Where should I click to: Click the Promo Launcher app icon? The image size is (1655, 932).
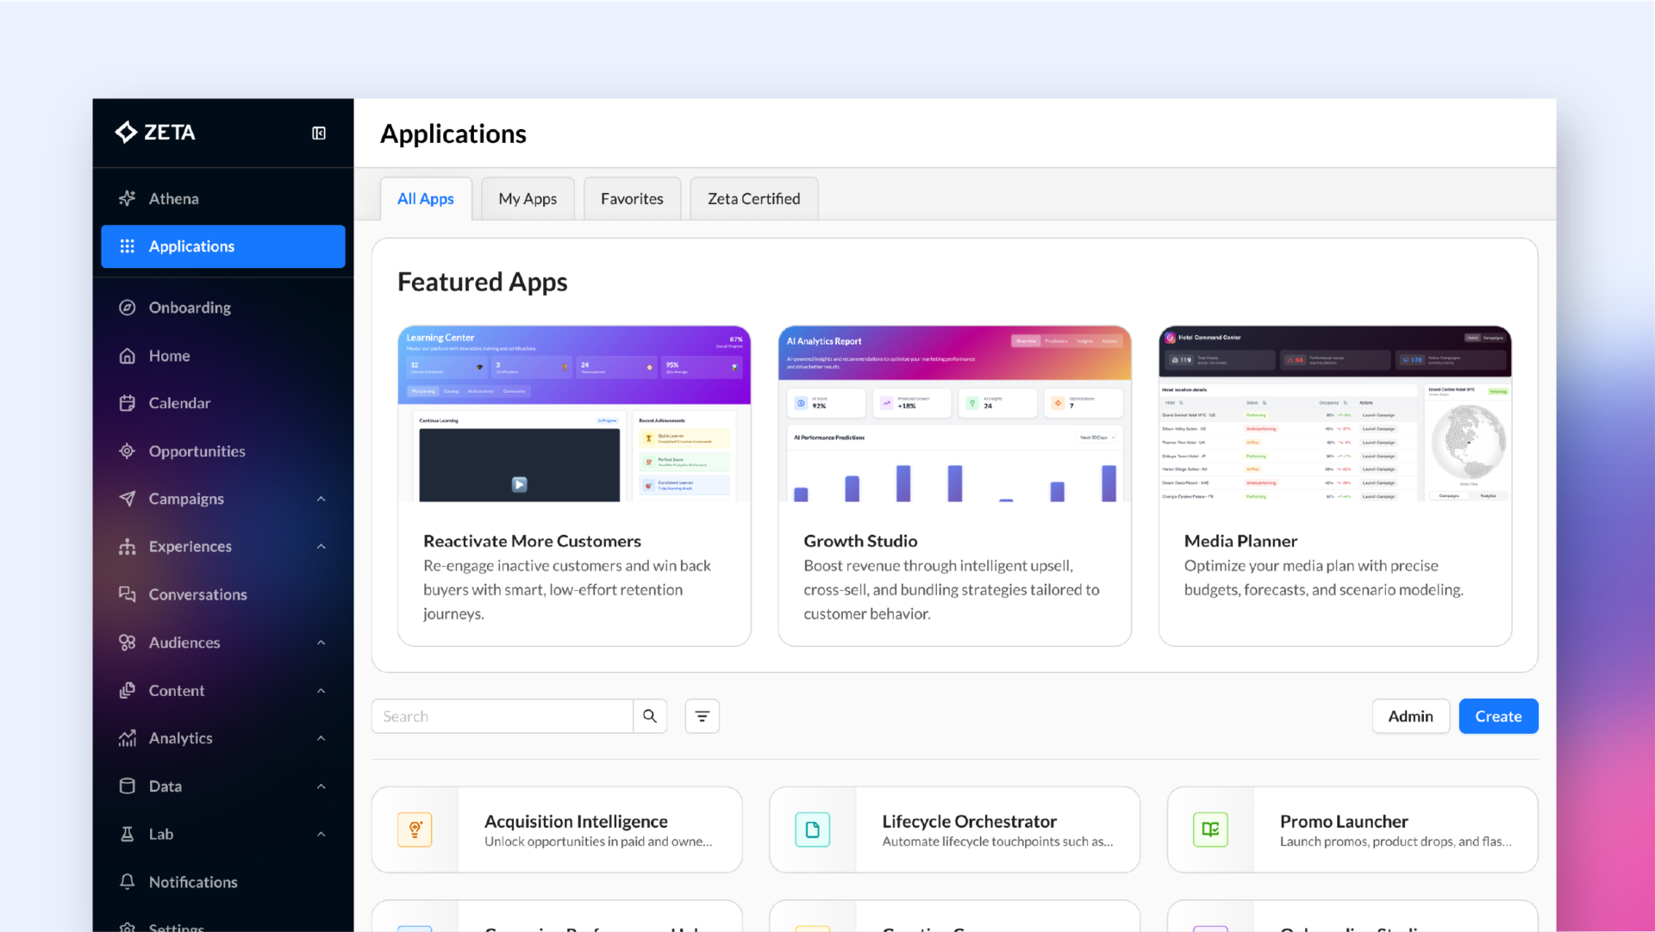pyautogui.click(x=1210, y=829)
